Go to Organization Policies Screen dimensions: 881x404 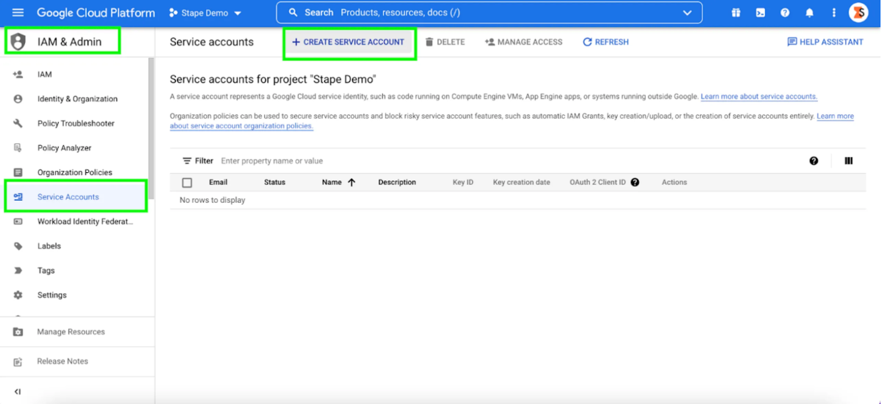75,172
